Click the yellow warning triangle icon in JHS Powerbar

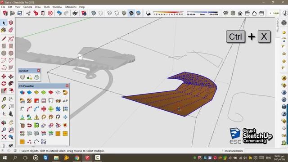click(x=36, y=117)
